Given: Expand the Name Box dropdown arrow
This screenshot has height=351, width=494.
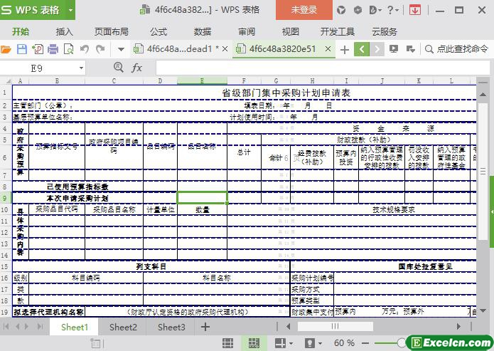Looking at the screenshot, I should 81,68.
